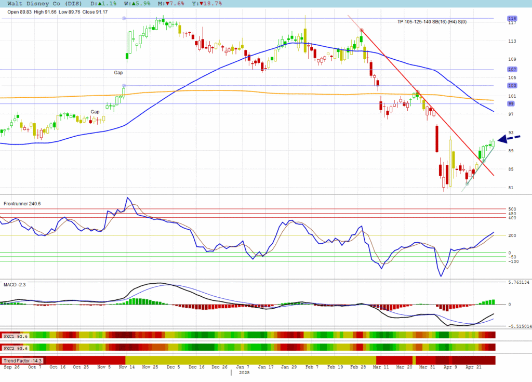Select the Feb 28 date label
This screenshot has height=382, width=532.
358,367
